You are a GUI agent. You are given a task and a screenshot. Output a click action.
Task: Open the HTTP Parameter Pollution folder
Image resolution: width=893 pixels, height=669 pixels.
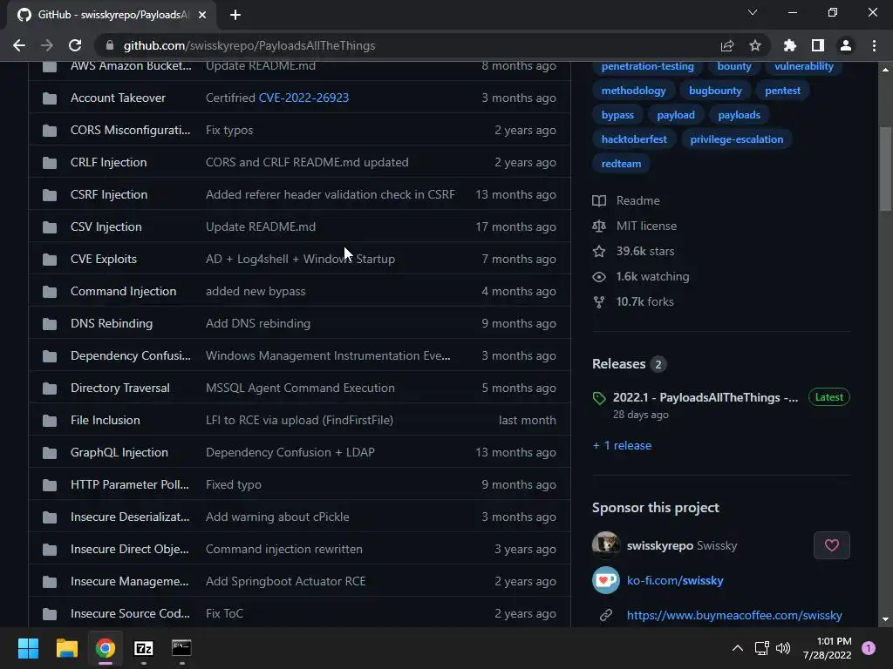pyautogui.click(x=130, y=484)
